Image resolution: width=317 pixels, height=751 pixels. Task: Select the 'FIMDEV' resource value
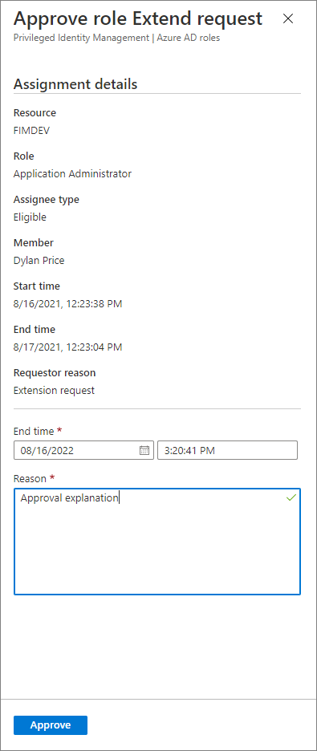(31, 130)
